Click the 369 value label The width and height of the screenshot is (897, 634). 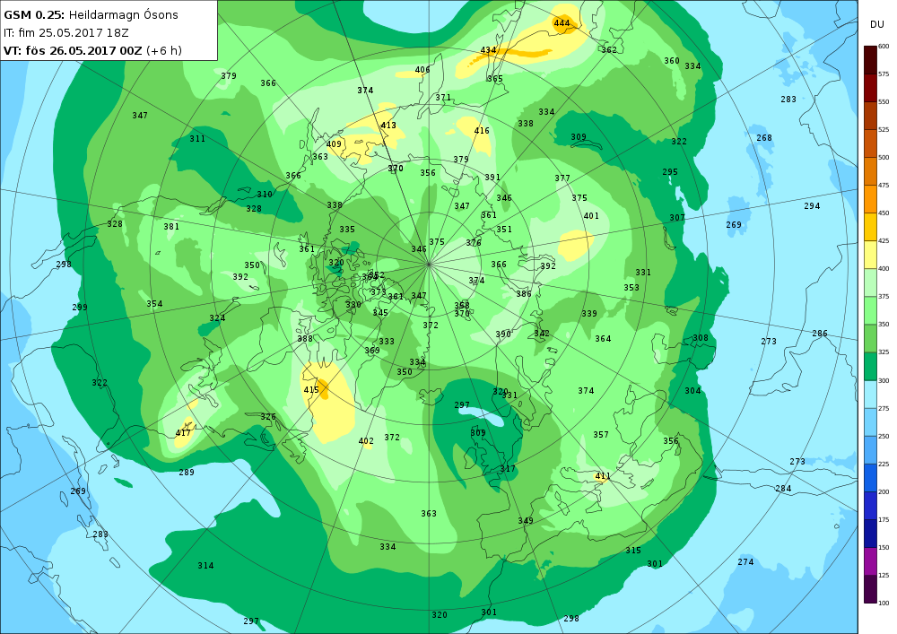pos(372,351)
